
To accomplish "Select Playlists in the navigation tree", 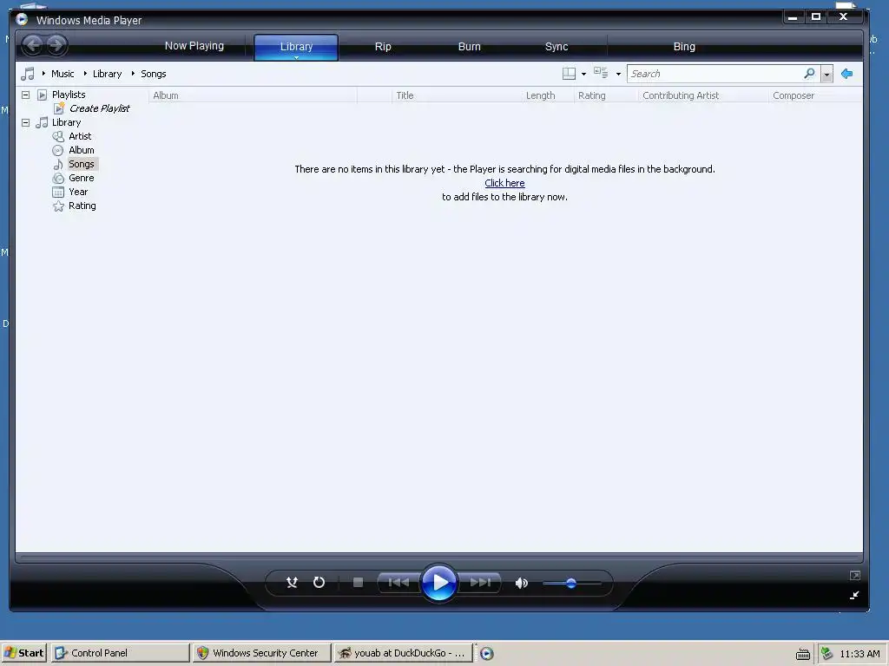I will pos(69,95).
